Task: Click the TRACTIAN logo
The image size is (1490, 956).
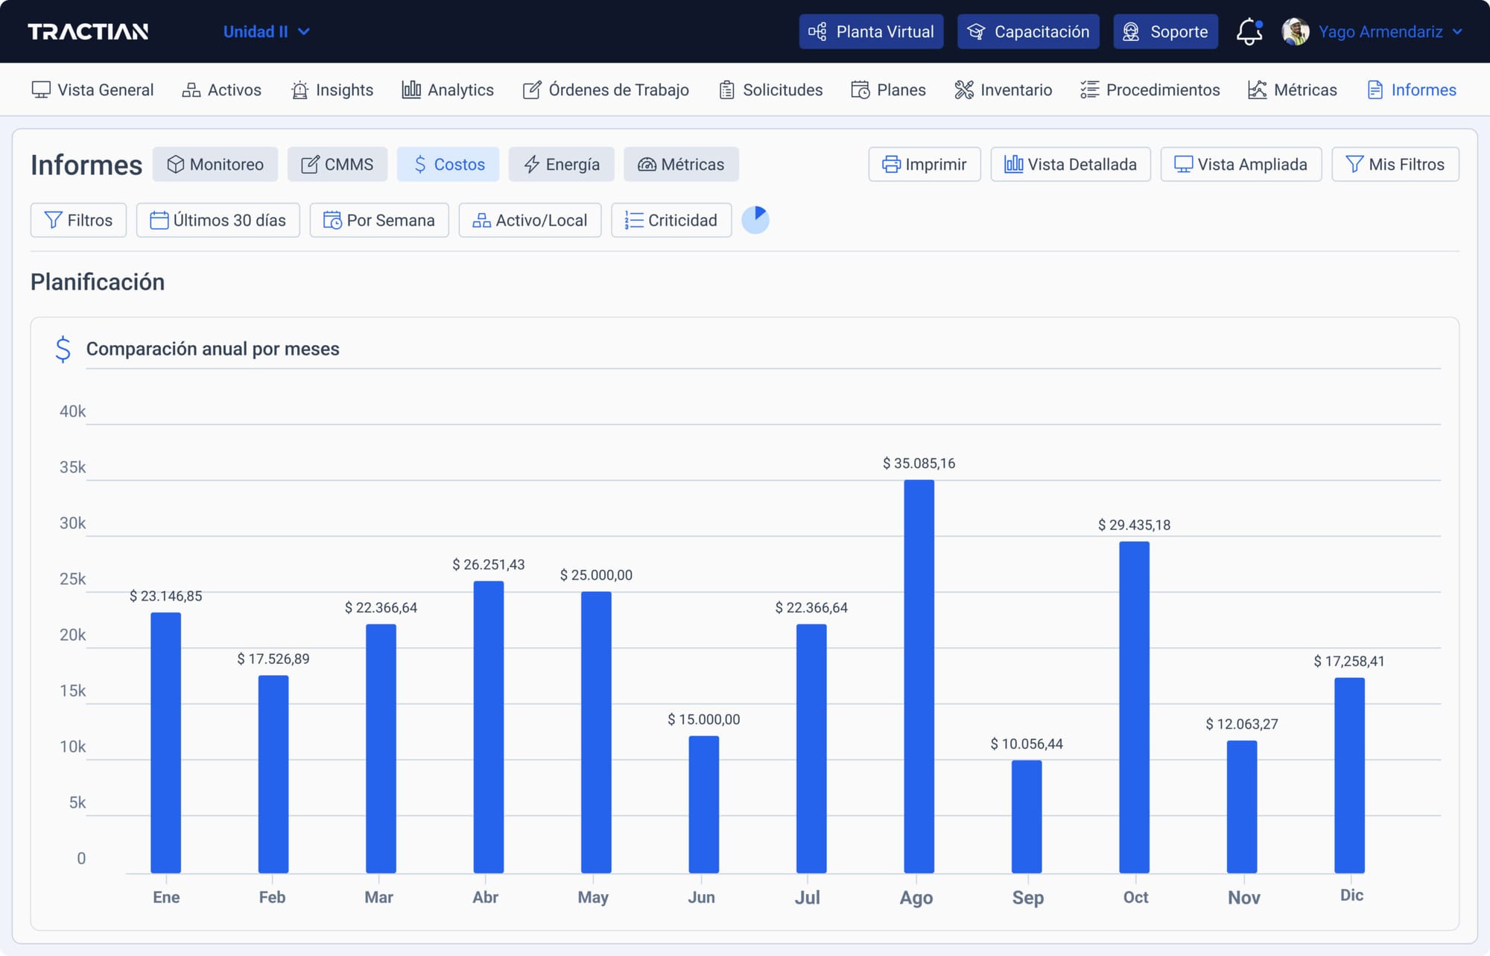Action: point(88,31)
